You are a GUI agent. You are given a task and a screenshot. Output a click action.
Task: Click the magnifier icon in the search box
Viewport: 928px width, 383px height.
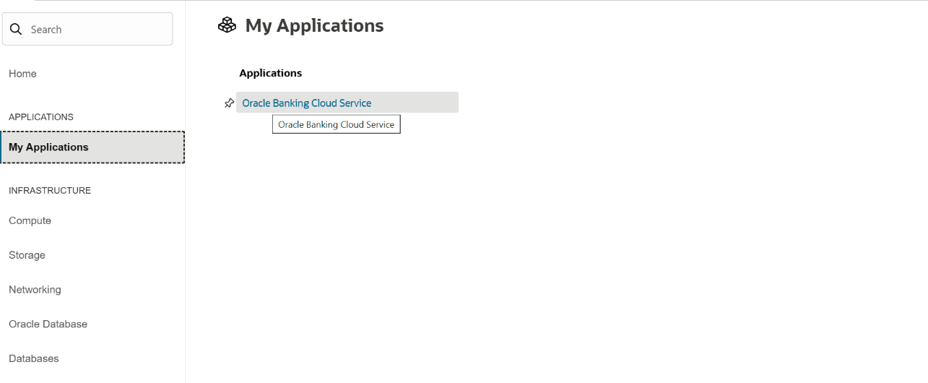pos(16,30)
